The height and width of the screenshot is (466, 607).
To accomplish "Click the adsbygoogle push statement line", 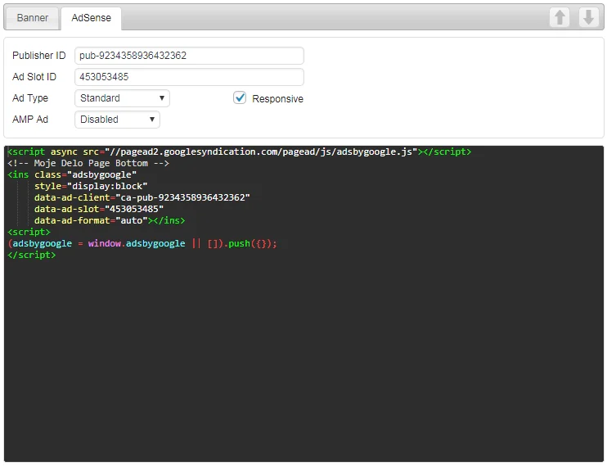I will [142, 243].
